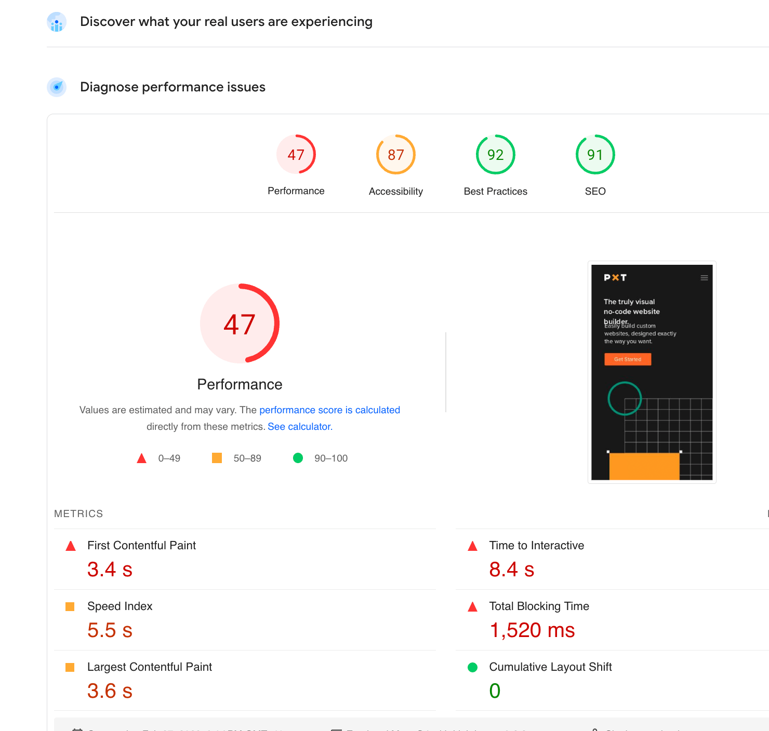Click the 50–89 legend square icon
The width and height of the screenshot is (769, 731).
pos(217,458)
